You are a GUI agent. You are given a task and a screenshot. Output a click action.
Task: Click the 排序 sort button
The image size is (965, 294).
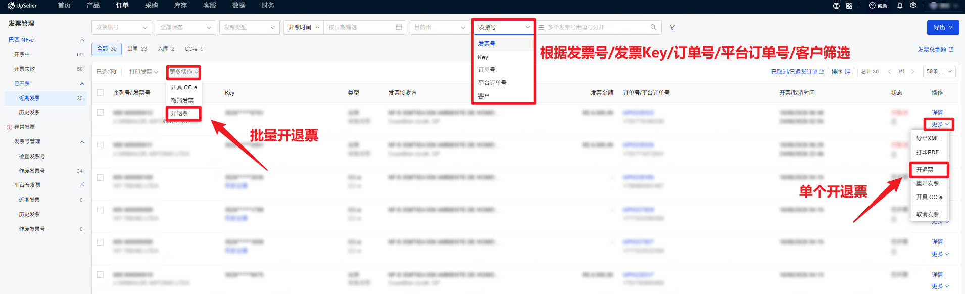(840, 72)
